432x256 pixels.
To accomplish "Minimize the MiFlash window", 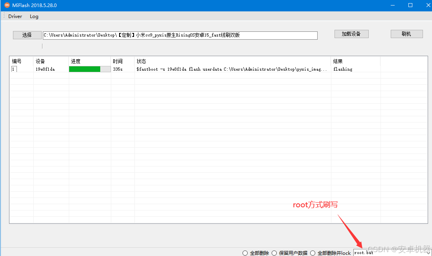I will 393,5.
